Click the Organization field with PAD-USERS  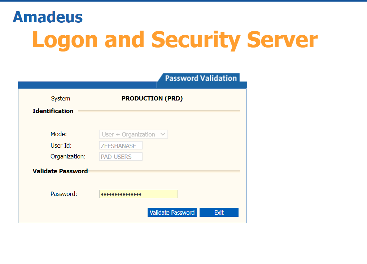click(x=121, y=157)
